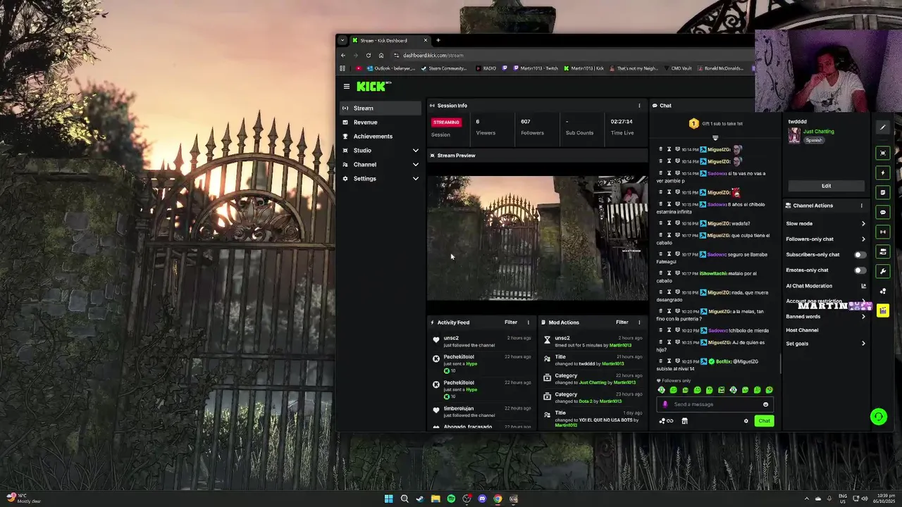Click the wrench icon in right sidebar
The height and width of the screenshot is (507, 902).
click(x=883, y=271)
